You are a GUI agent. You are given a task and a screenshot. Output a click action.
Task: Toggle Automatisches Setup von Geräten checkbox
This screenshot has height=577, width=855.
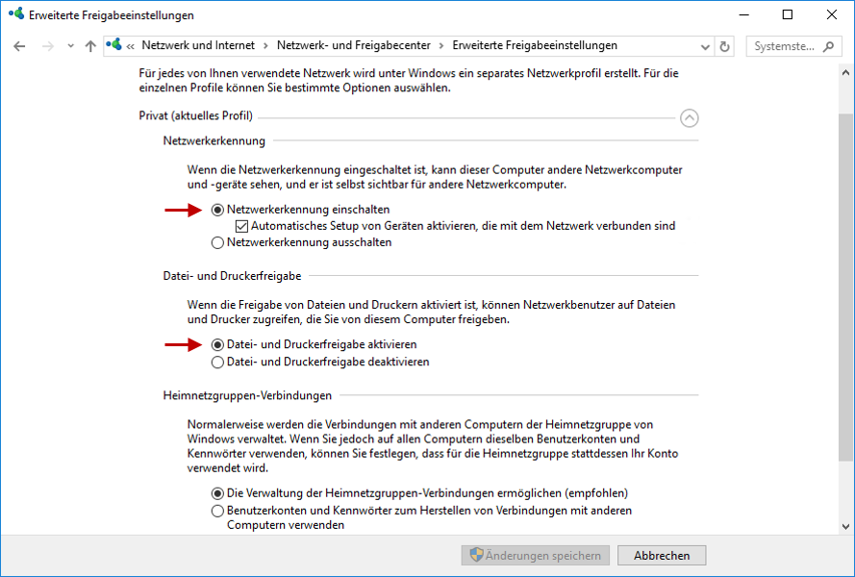coord(241,226)
